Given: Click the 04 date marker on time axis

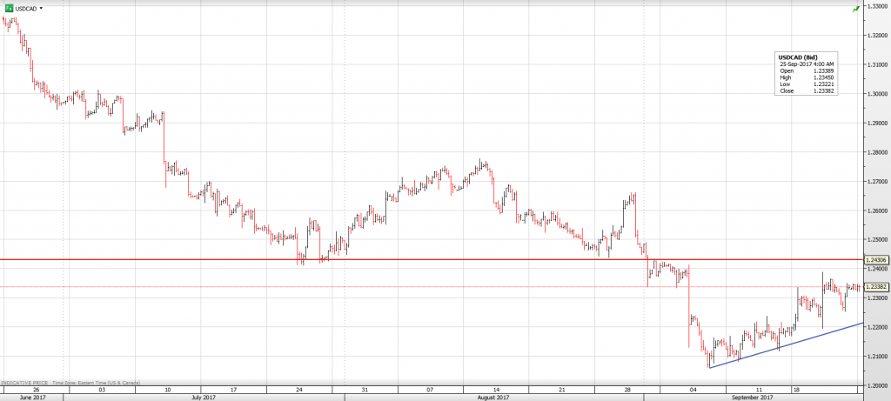Looking at the screenshot, I should 693,389.
